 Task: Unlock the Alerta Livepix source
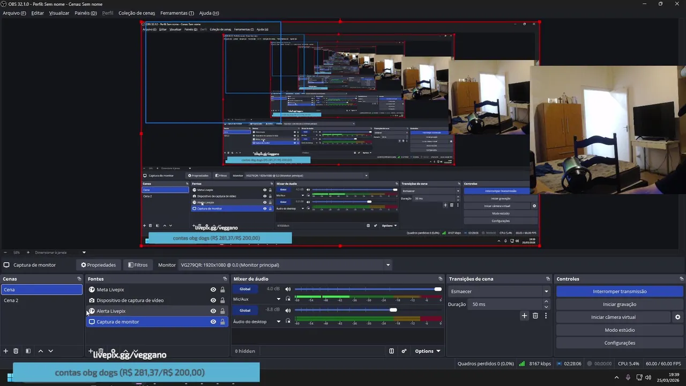[x=222, y=311]
